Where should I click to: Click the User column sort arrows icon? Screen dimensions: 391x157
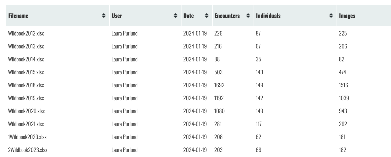pos(175,16)
